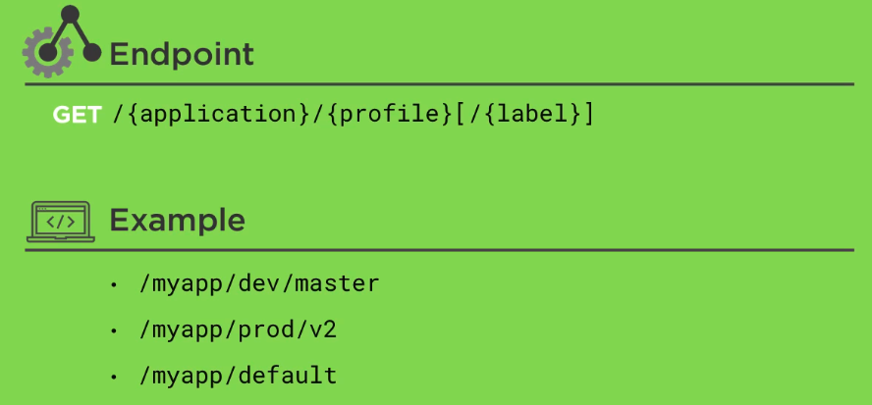Click the right node of the graph icon
The image size is (872, 405).
pos(92,53)
